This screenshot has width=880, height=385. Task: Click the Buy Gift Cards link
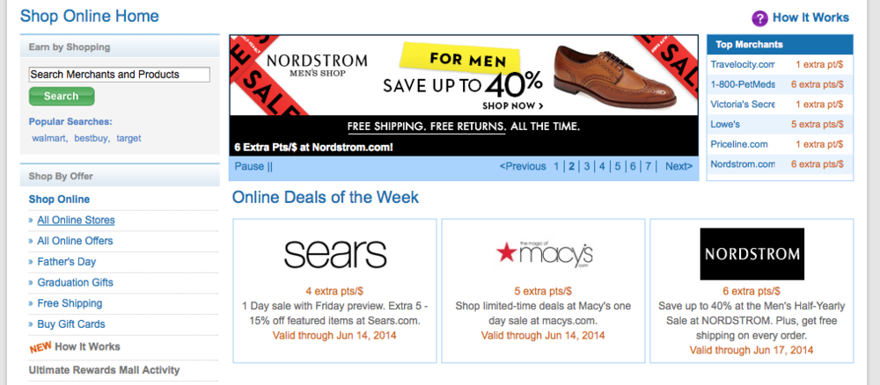70,325
